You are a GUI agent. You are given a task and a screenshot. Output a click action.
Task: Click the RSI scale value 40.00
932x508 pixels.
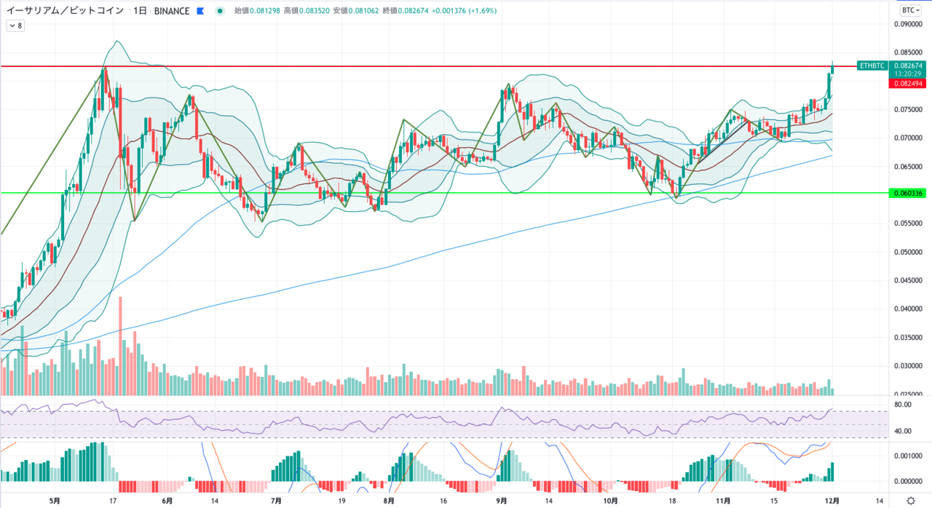(903, 431)
